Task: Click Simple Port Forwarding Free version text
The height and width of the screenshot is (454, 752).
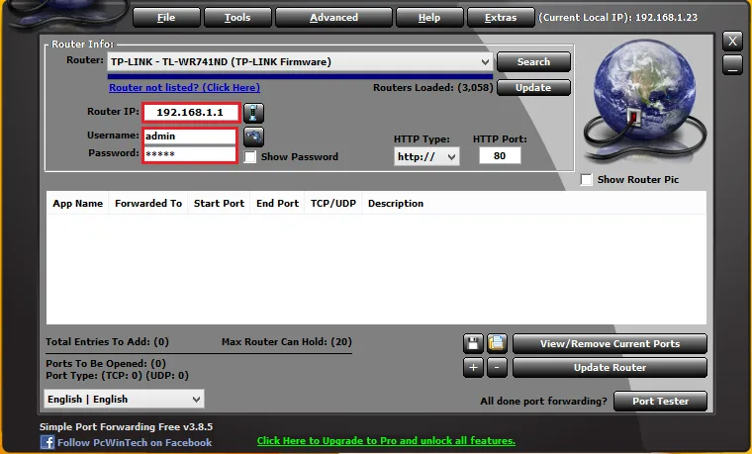Action: pos(126,426)
